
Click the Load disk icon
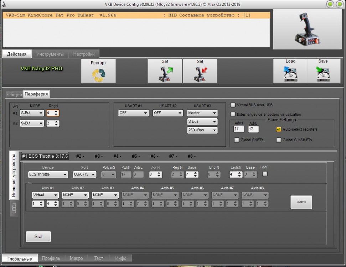[290, 74]
